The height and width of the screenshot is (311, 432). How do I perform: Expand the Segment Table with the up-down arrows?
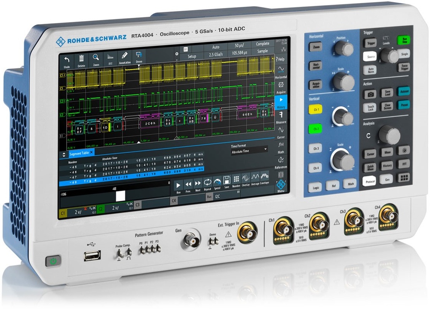tap(64, 154)
